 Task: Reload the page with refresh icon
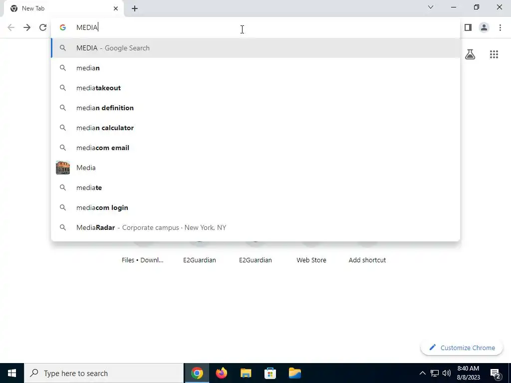pos(43,27)
